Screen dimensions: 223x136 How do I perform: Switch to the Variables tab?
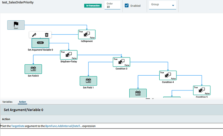coord(7,102)
